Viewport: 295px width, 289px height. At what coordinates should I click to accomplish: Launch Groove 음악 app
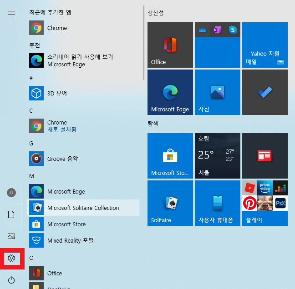[84, 159]
